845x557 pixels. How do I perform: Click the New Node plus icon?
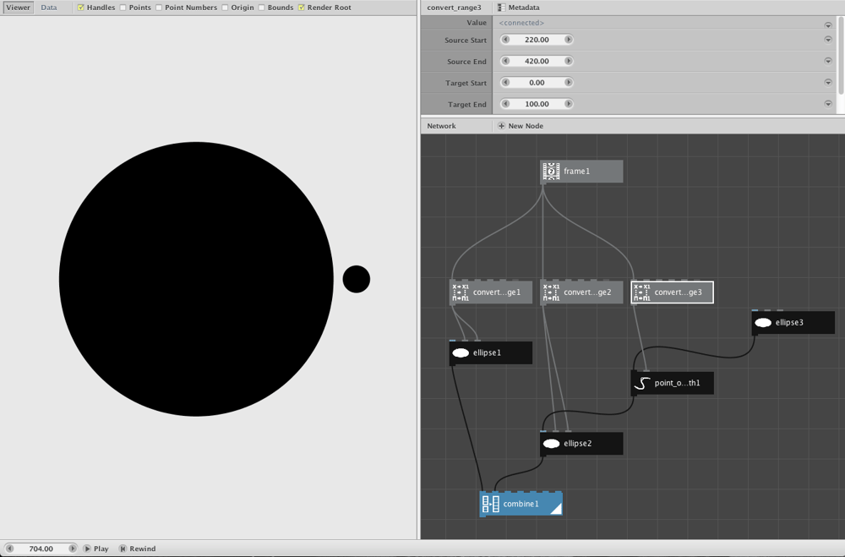[501, 126]
